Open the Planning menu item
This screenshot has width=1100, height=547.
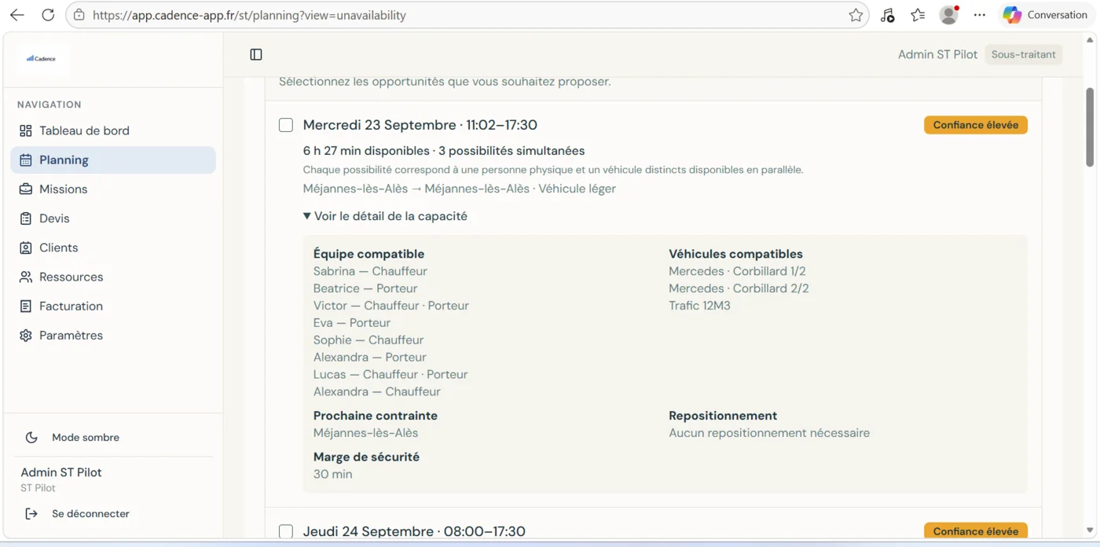113,160
